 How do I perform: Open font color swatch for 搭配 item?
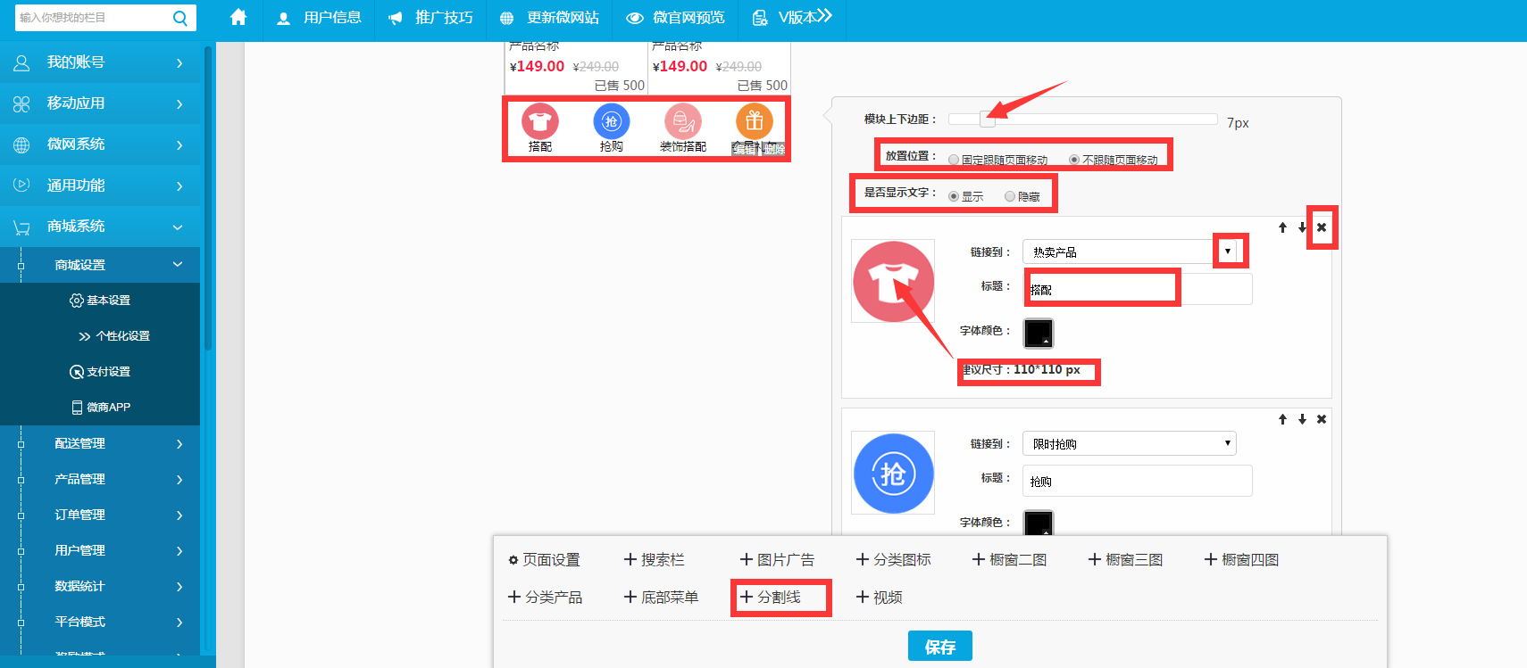coord(1038,334)
